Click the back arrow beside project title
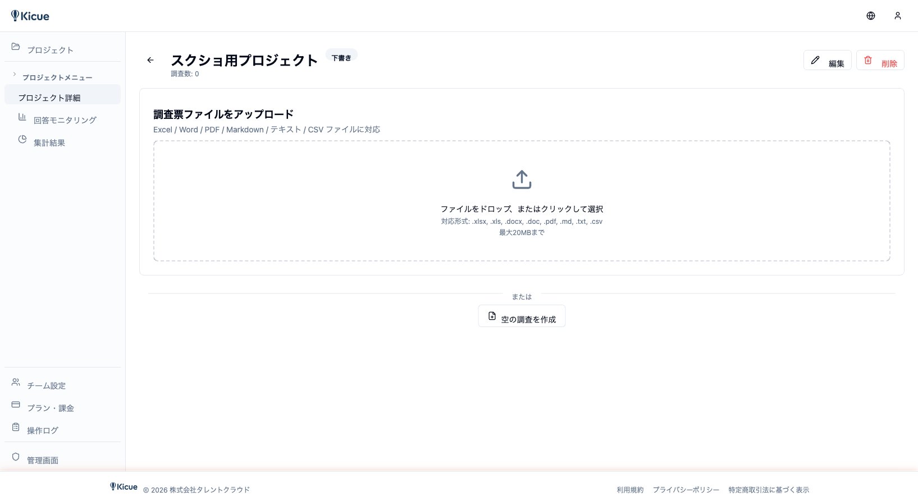Image resolution: width=918 pixels, height=501 pixels. pyautogui.click(x=150, y=60)
